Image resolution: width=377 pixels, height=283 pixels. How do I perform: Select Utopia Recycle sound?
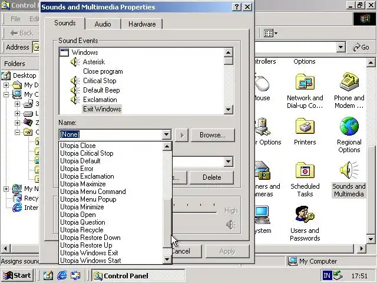[x=111, y=230]
